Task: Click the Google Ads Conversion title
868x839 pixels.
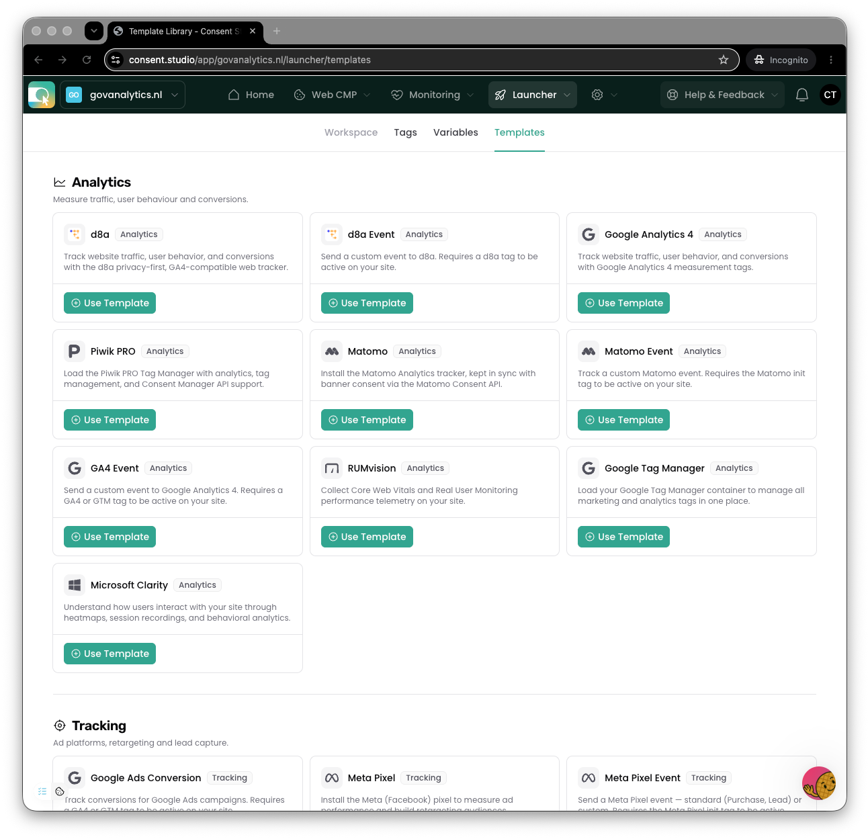Action: pyautogui.click(x=146, y=778)
